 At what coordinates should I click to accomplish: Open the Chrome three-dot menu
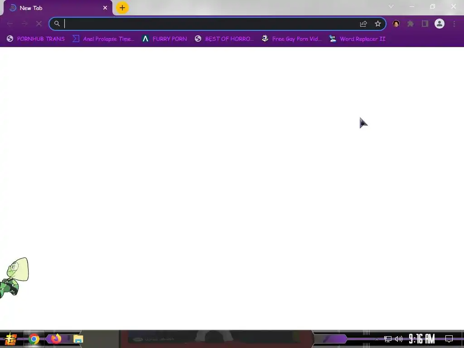tap(454, 24)
